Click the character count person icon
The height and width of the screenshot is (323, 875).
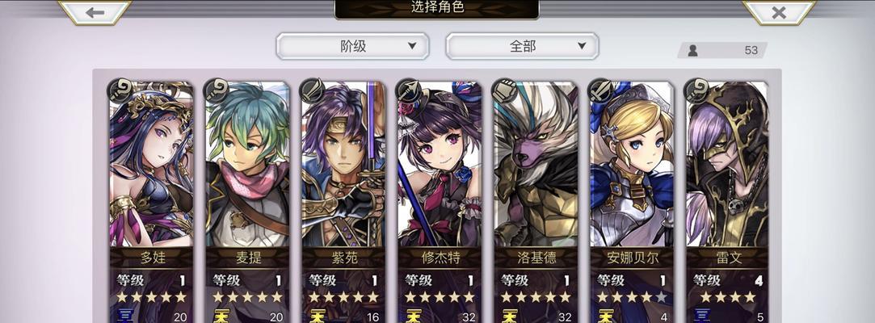point(692,50)
